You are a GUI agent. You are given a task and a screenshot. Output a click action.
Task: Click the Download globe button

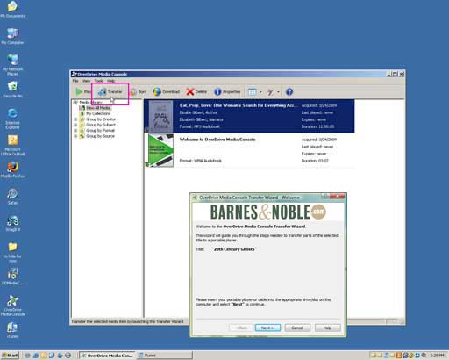[x=167, y=92]
